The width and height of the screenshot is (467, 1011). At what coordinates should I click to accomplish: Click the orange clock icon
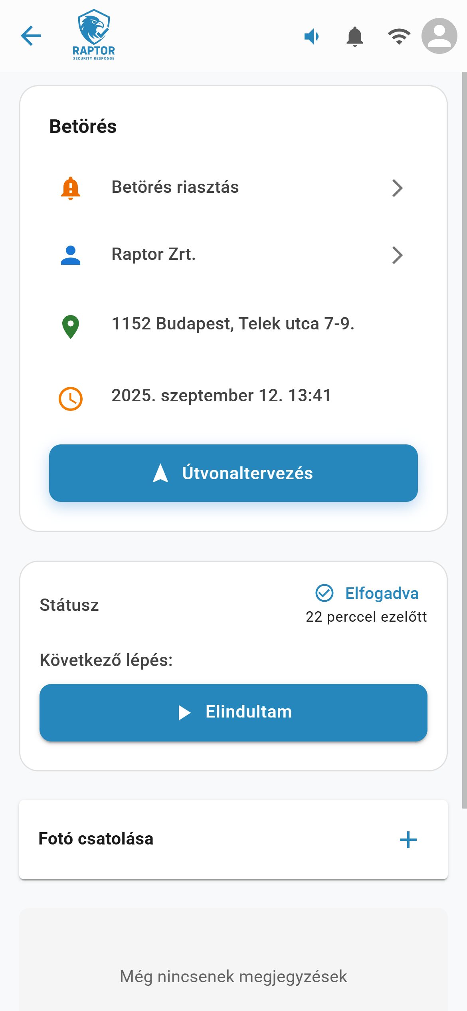[71, 398]
